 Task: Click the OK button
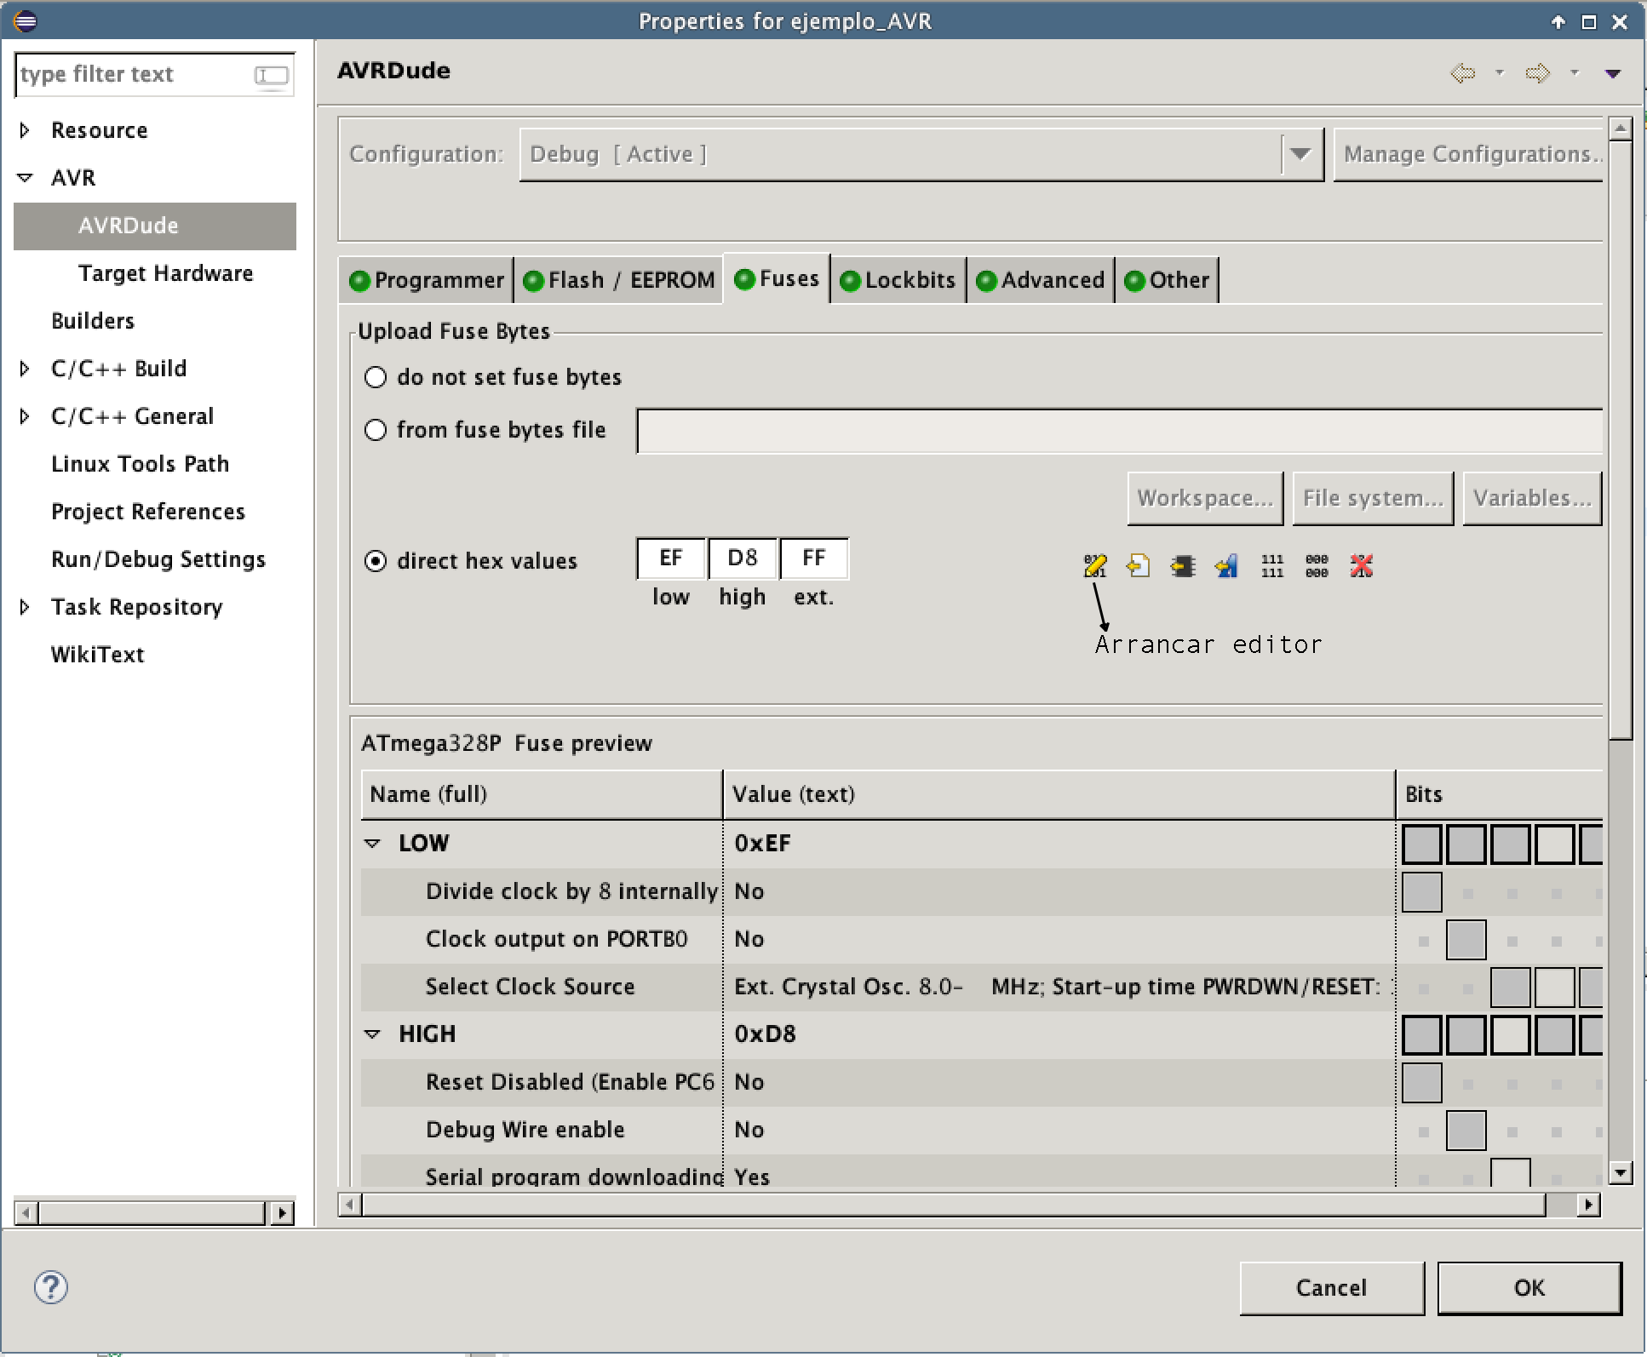click(1529, 1287)
